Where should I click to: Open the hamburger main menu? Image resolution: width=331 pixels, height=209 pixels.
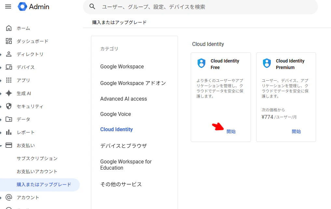coord(8,7)
